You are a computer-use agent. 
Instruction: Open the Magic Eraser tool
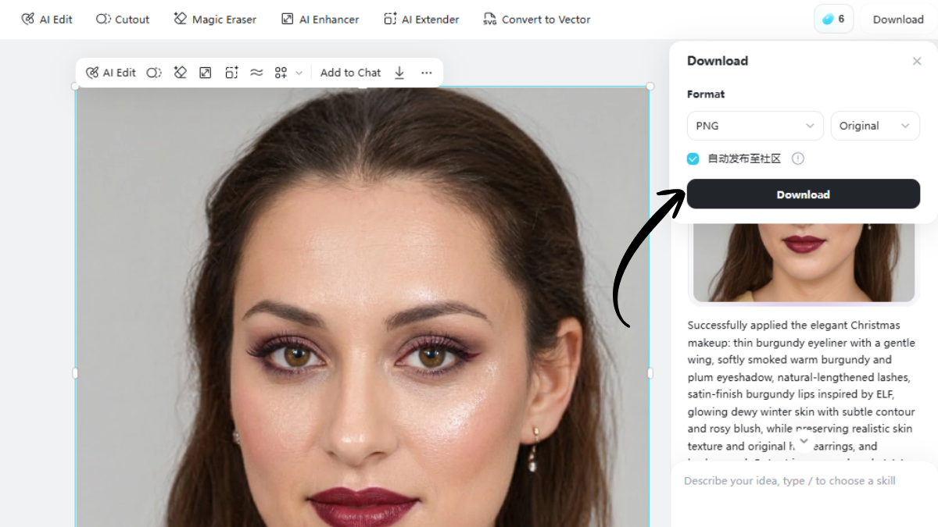(215, 19)
